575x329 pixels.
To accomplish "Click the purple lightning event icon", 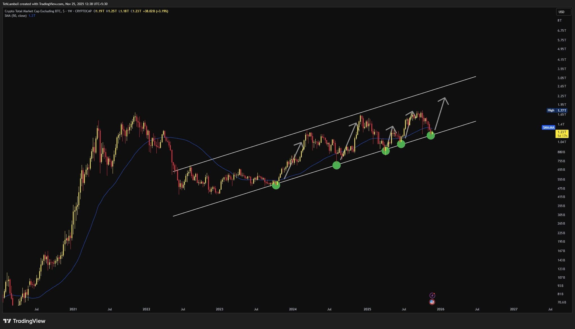I will pyautogui.click(x=432, y=295).
